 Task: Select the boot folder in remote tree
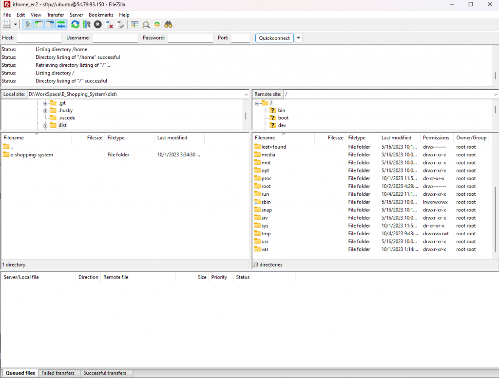point(283,118)
